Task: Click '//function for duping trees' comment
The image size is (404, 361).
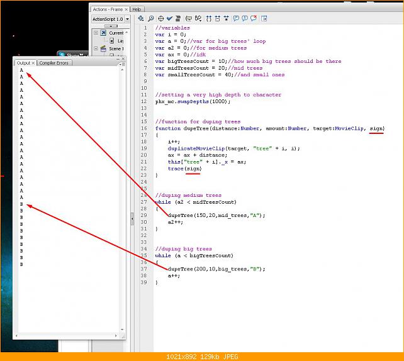Action: tap(198, 121)
